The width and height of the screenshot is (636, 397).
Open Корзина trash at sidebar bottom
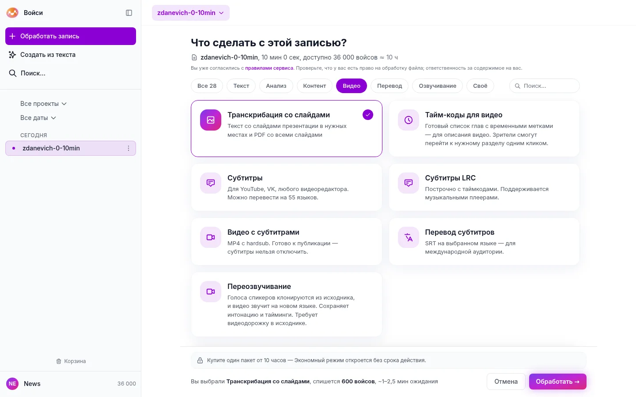[x=71, y=361]
